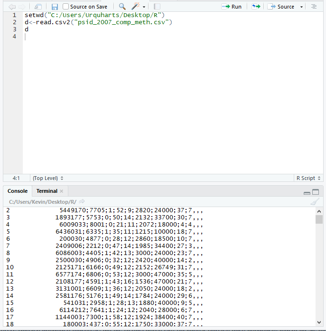Show document outline icon

coord(314,7)
